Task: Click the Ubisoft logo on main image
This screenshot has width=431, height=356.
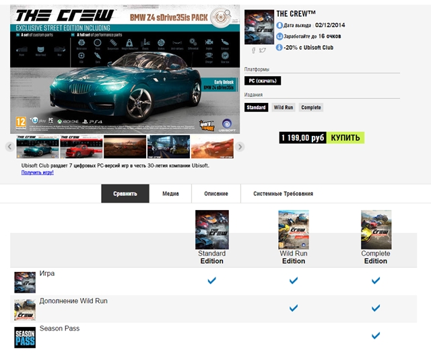Action: pyautogui.click(x=227, y=125)
